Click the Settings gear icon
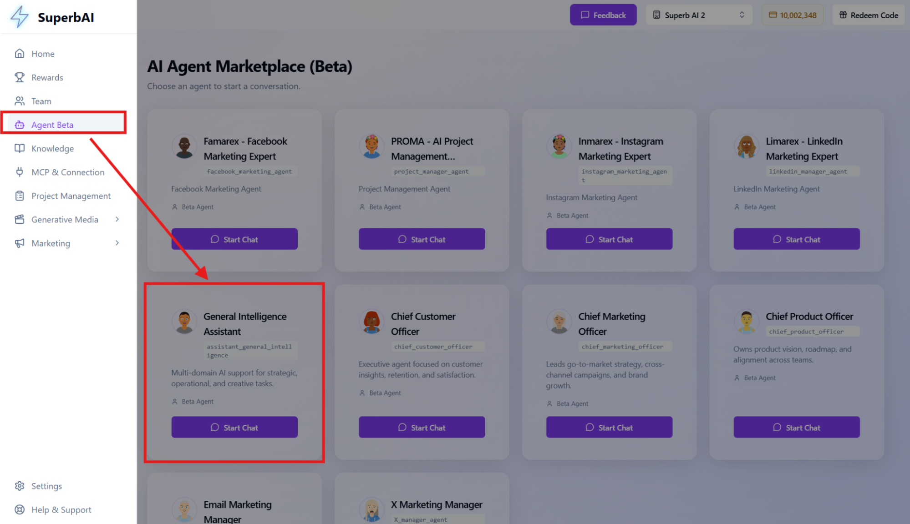 pyautogui.click(x=20, y=486)
